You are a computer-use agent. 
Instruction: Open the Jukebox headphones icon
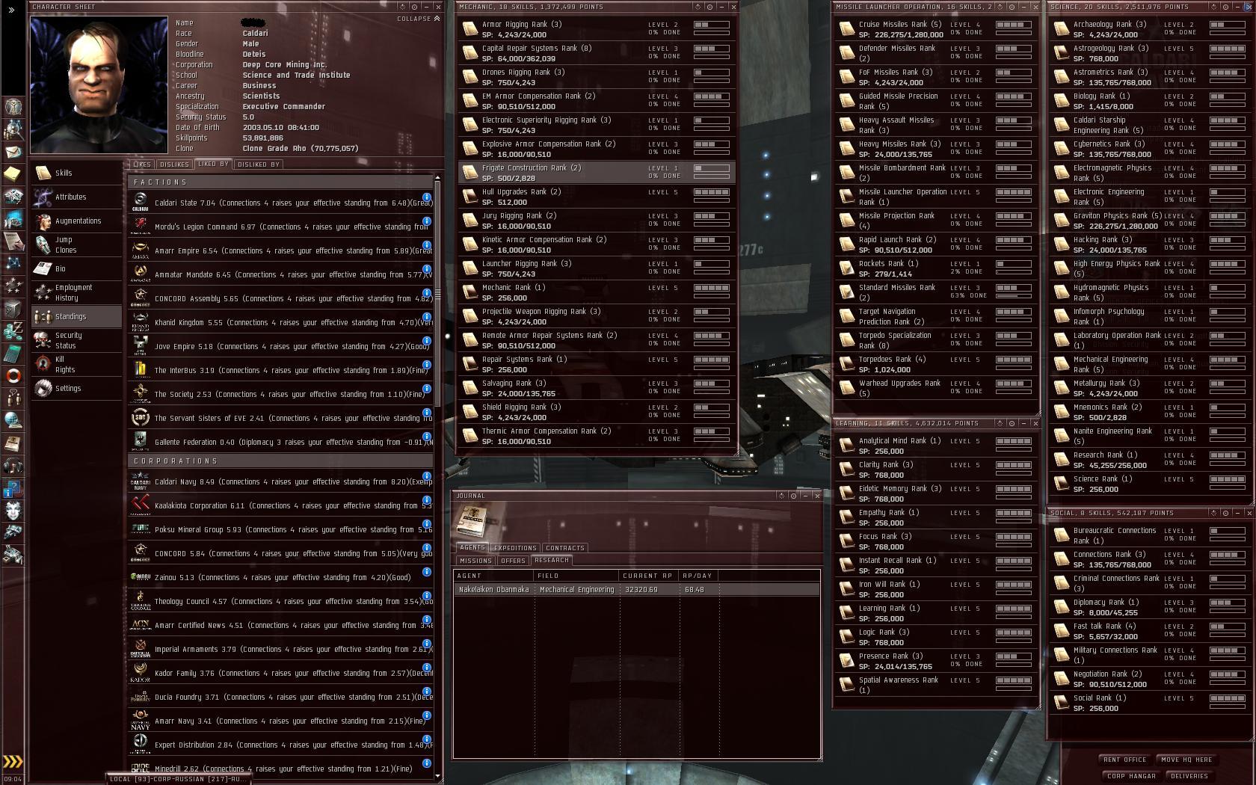coord(13,466)
